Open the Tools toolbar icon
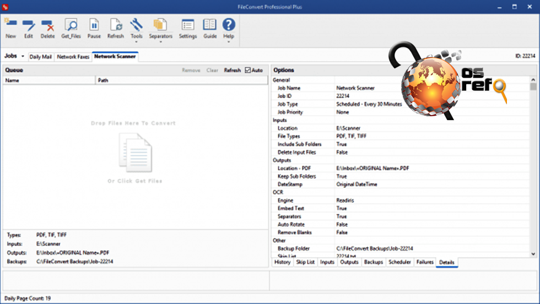Viewport: 540px width, 304px height. pos(137,29)
